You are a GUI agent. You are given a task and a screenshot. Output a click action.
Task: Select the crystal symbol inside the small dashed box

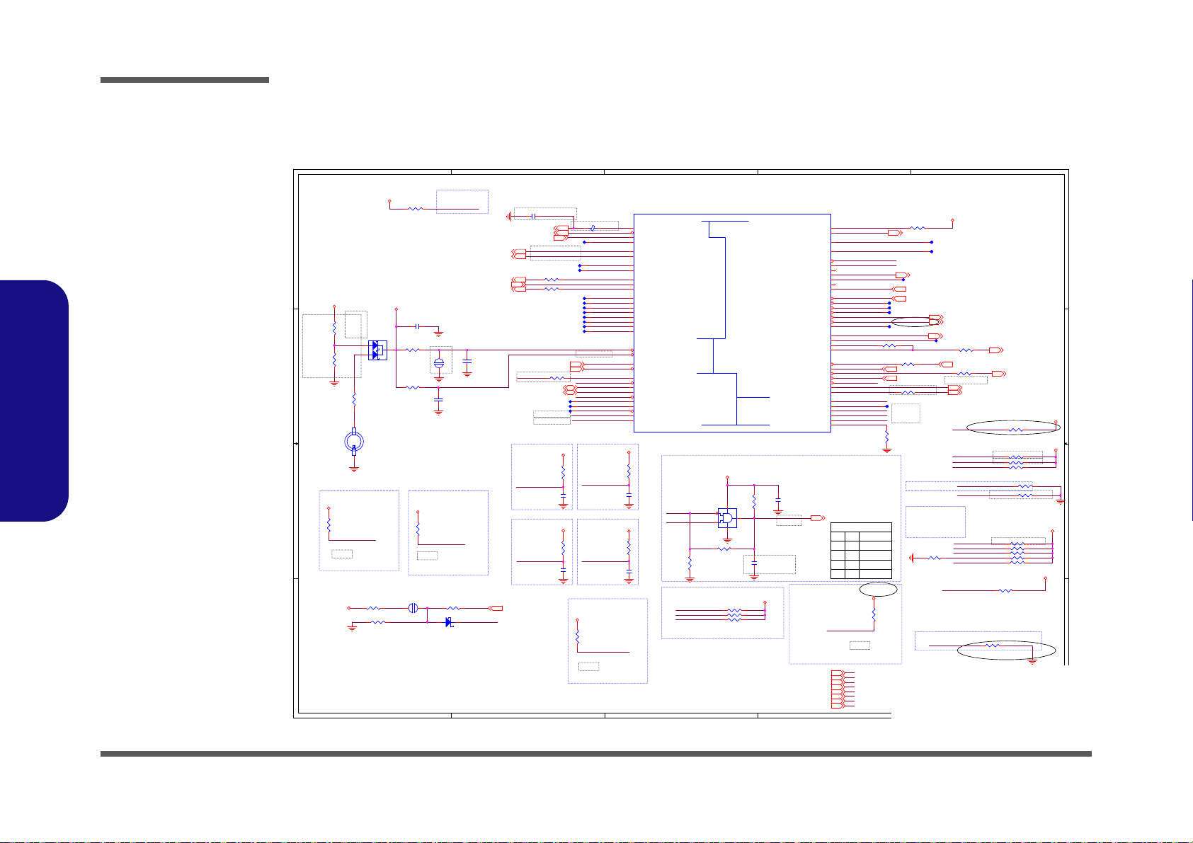pyautogui.click(x=438, y=362)
